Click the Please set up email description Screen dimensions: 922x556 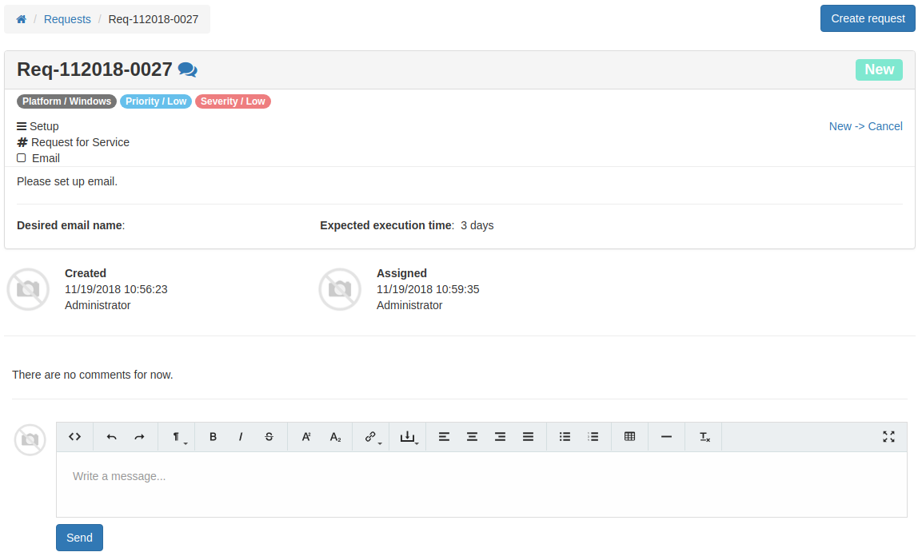(x=67, y=181)
